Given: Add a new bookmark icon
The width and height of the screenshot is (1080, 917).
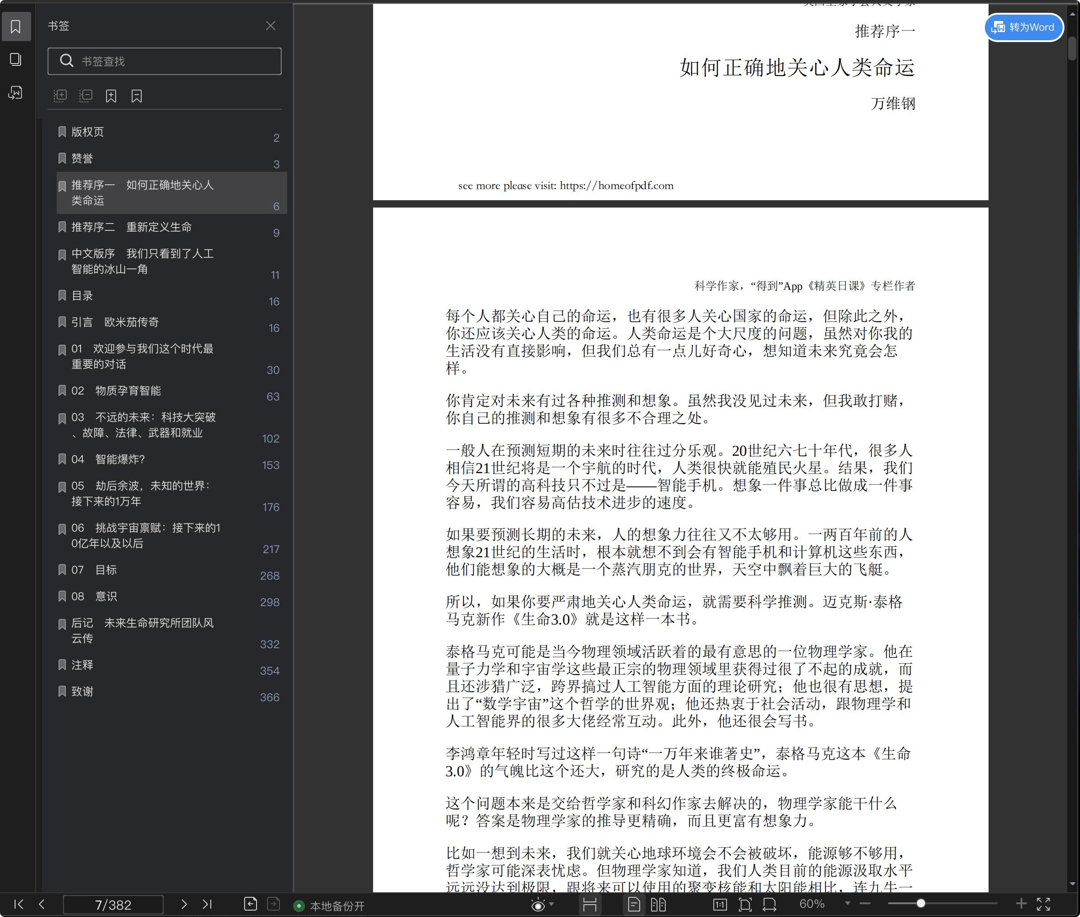Looking at the screenshot, I should [x=111, y=96].
